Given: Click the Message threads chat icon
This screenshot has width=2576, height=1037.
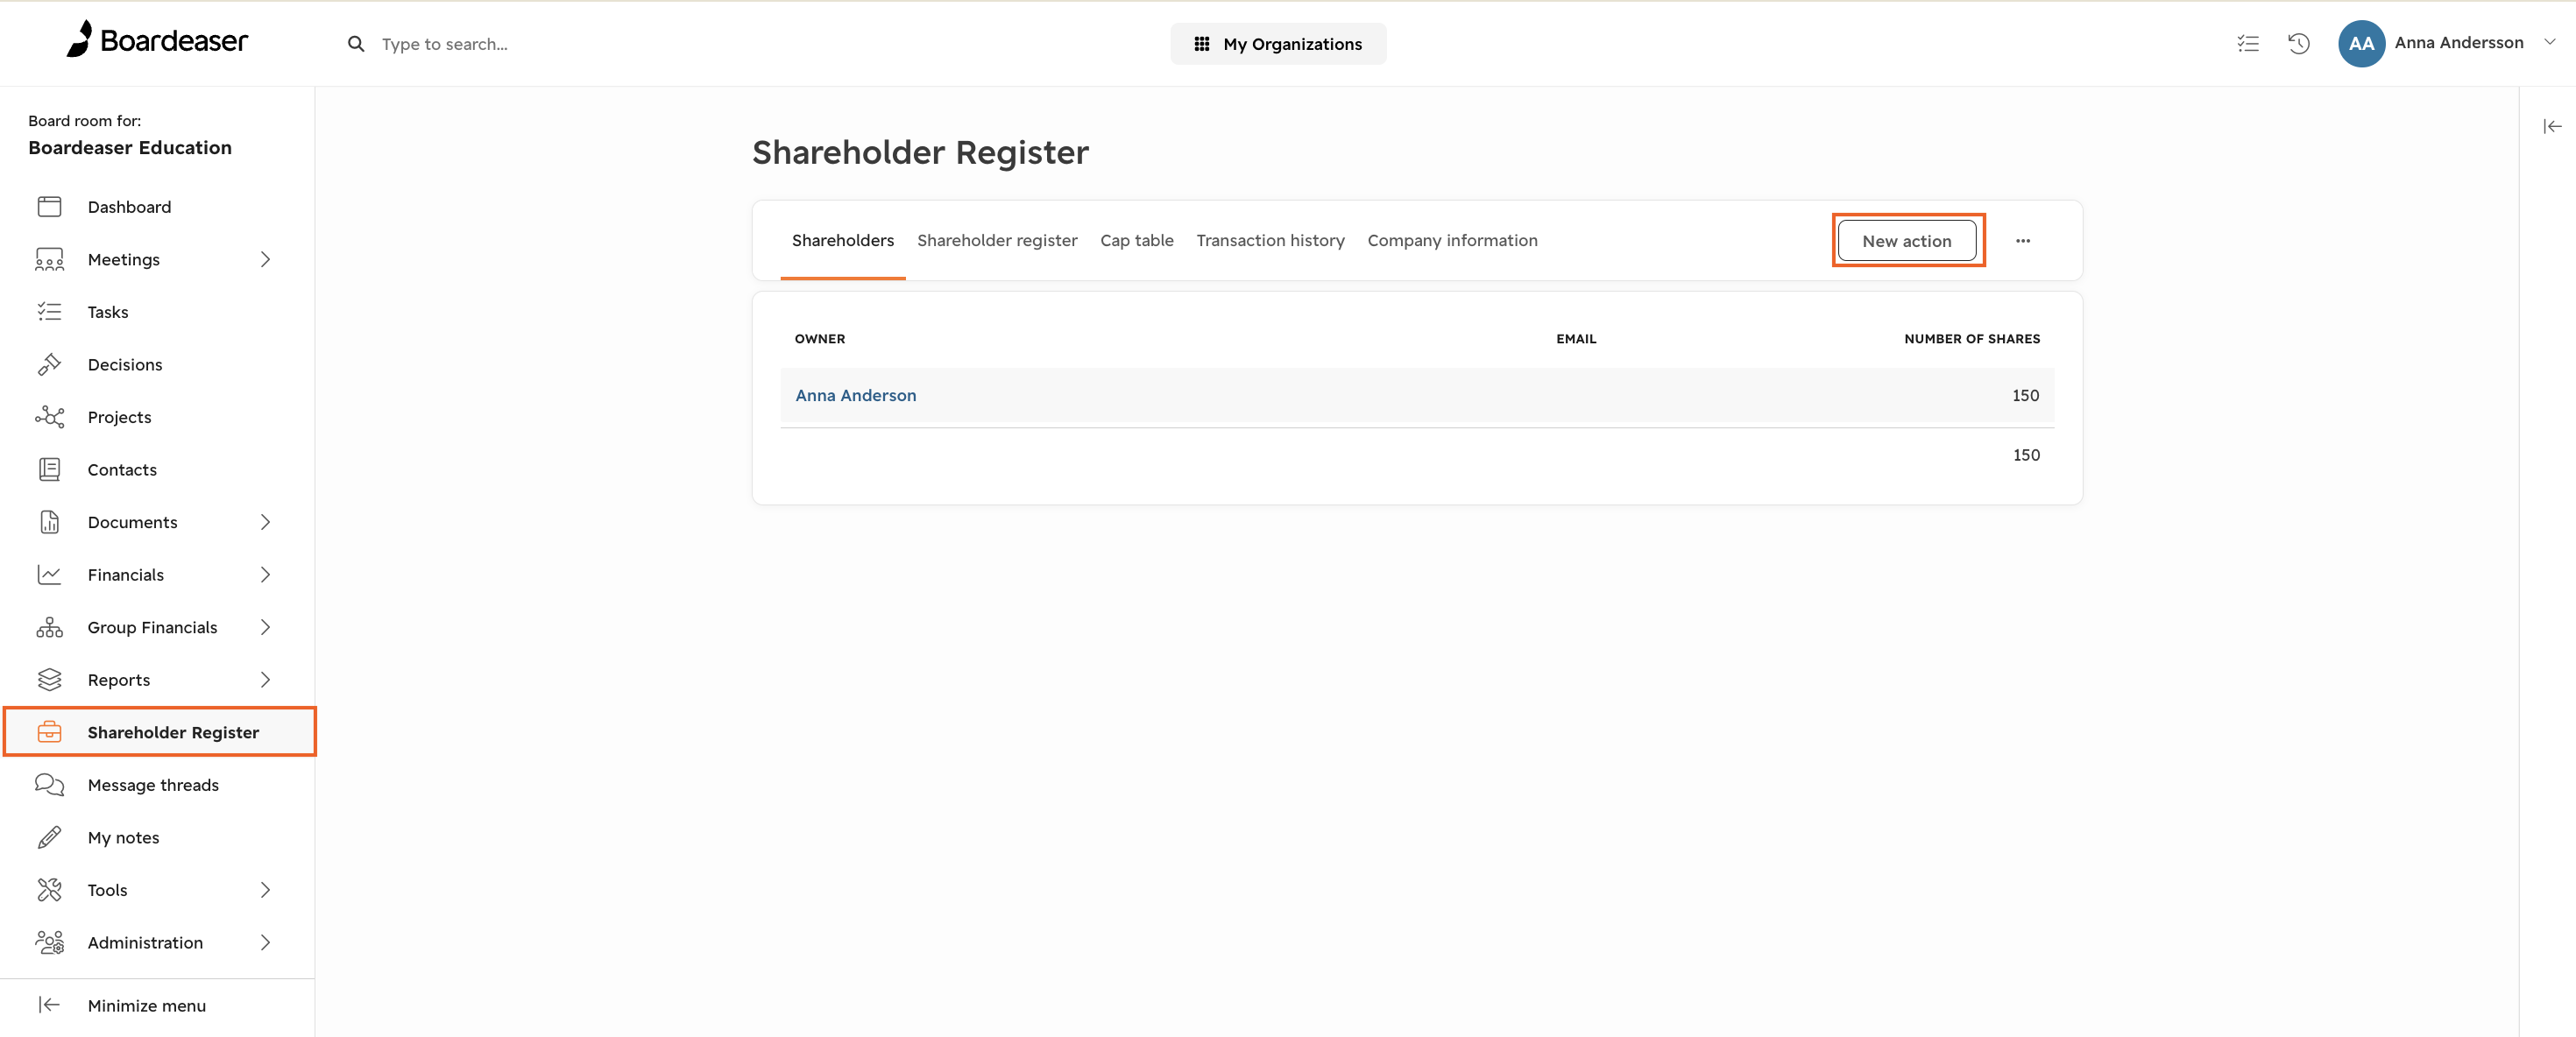Looking at the screenshot, I should coord(49,785).
